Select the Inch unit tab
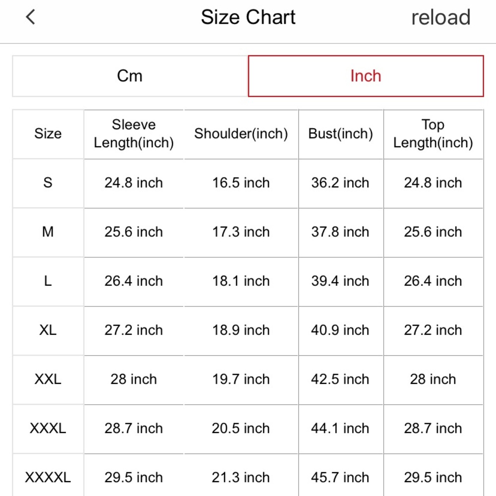The image size is (496, 496). pos(366,76)
